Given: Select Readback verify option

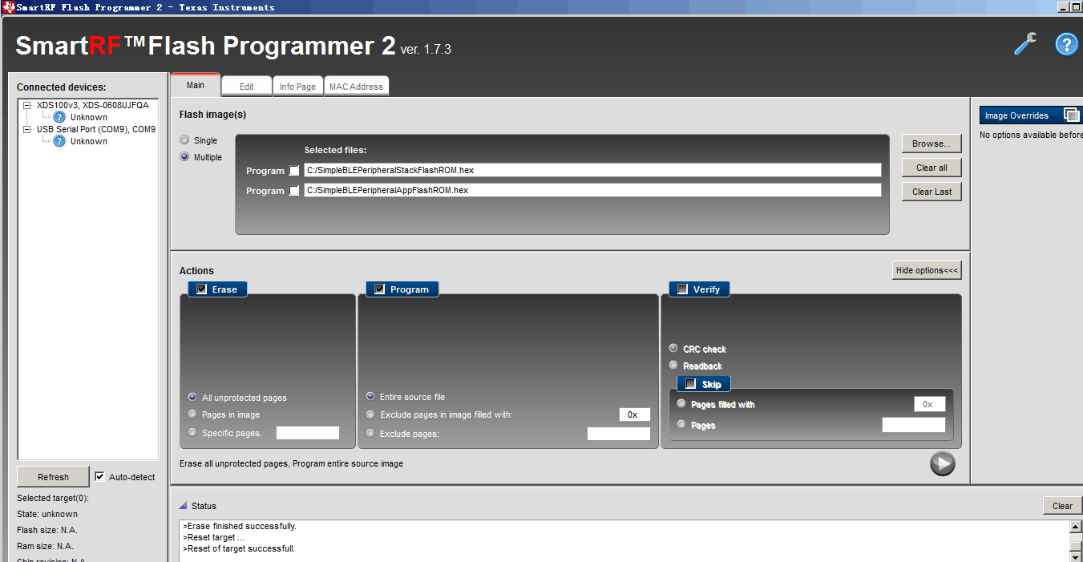Looking at the screenshot, I should click(673, 365).
